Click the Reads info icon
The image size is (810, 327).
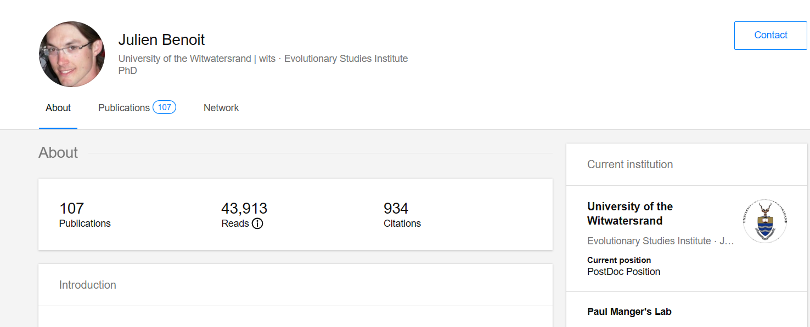tap(257, 223)
